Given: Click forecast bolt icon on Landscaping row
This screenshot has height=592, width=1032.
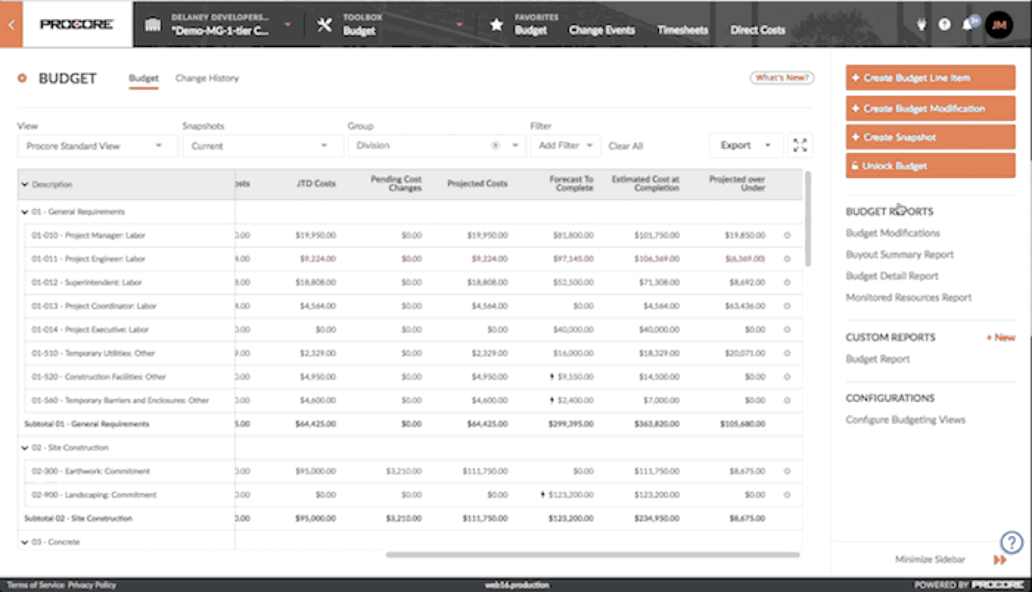Looking at the screenshot, I should click(543, 495).
